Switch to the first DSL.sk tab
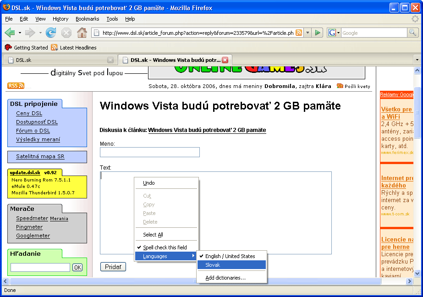 point(60,60)
